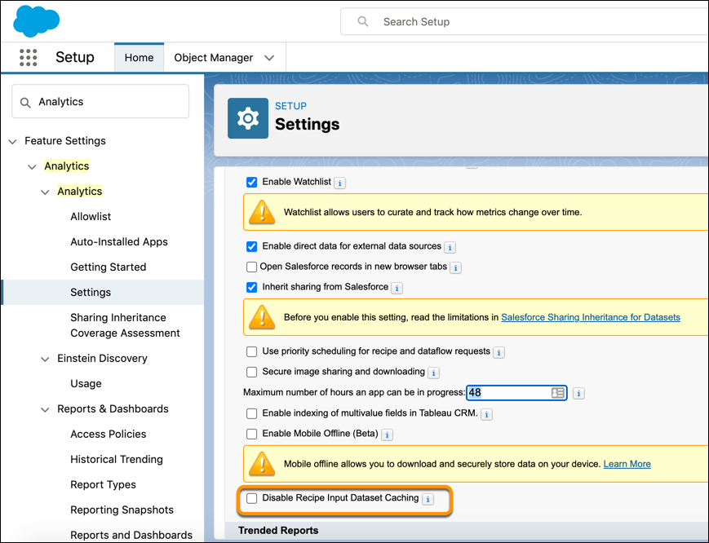Open Access Policies in the sidebar
The image size is (709, 543).
click(108, 434)
